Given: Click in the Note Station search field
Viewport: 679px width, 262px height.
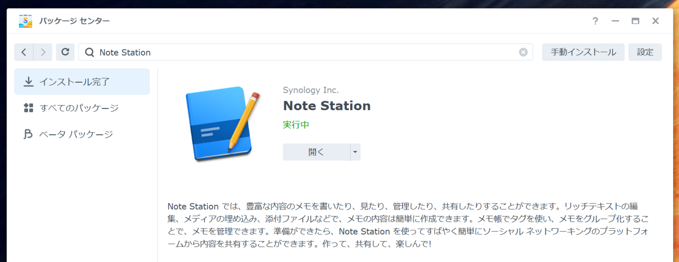Looking at the screenshot, I should 306,52.
